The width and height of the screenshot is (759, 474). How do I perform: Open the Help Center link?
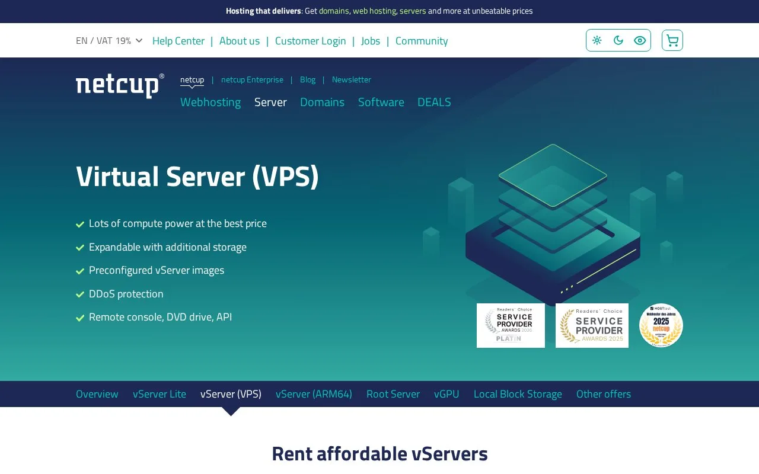(x=178, y=41)
